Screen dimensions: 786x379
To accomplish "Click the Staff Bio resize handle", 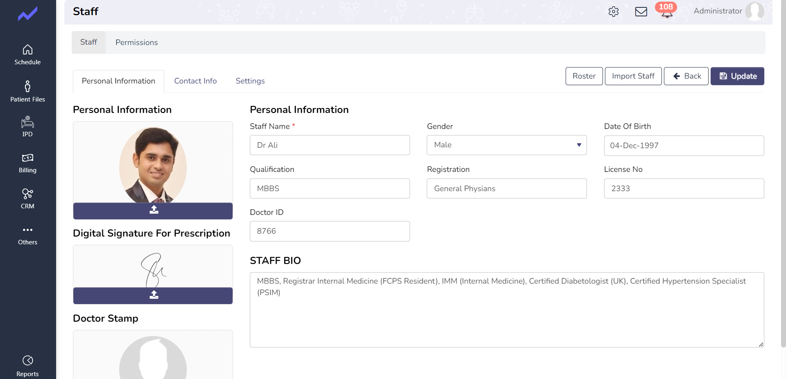I will [761, 344].
